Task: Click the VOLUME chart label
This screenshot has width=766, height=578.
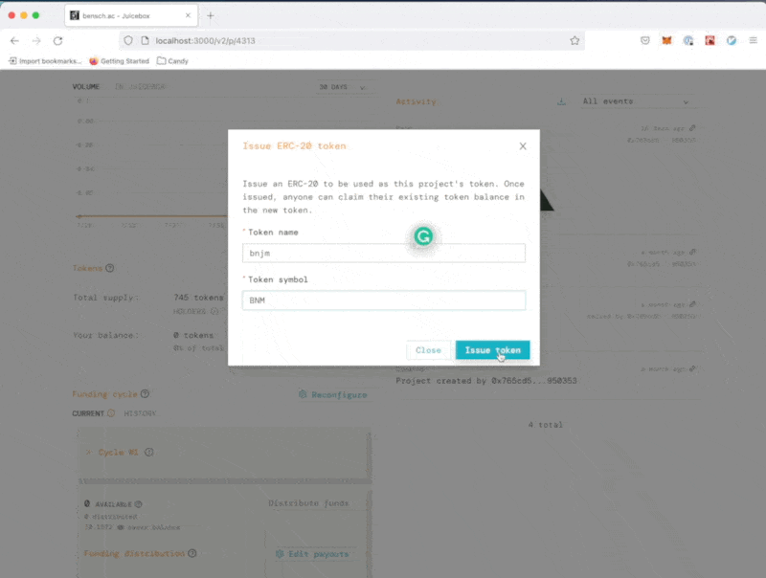Action: (86, 86)
